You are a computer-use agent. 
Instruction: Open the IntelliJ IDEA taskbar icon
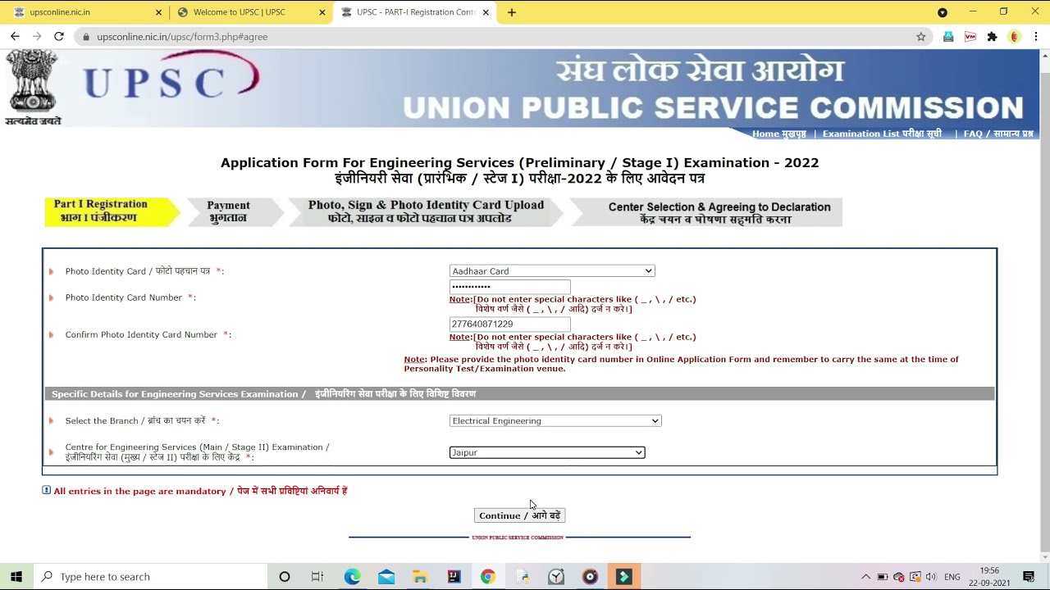[x=454, y=576]
